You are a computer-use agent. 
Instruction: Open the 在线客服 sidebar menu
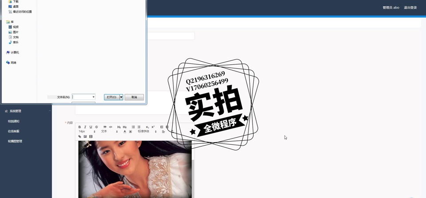14,131
